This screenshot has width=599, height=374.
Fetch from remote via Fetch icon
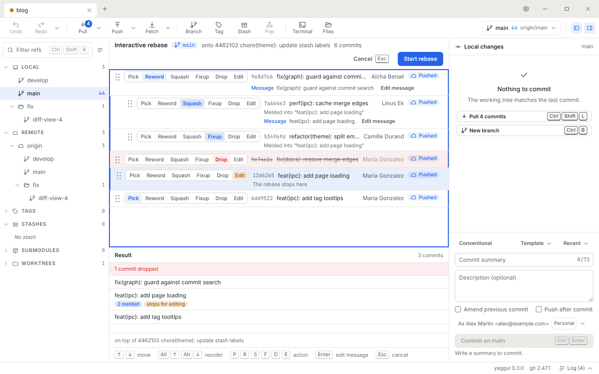[x=152, y=28]
